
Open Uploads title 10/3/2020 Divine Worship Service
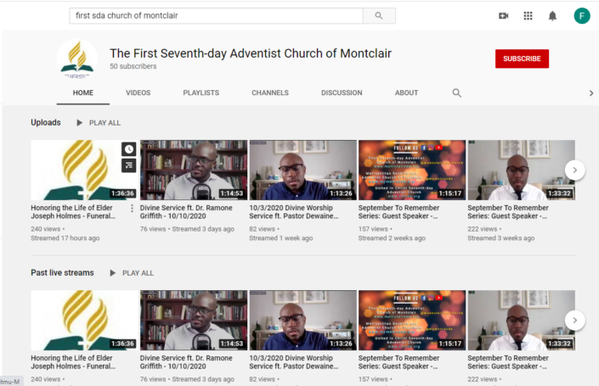pyautogui.click(x=294, y=212)
